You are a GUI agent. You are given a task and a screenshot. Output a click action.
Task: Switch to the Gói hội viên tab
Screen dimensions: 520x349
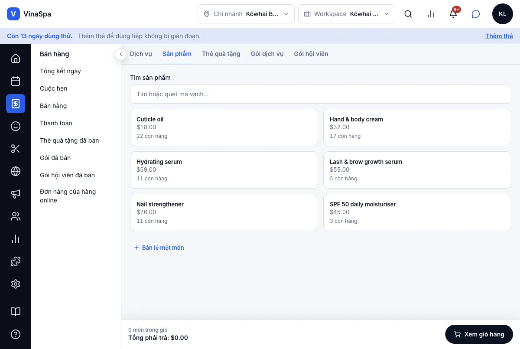[311, 54]
